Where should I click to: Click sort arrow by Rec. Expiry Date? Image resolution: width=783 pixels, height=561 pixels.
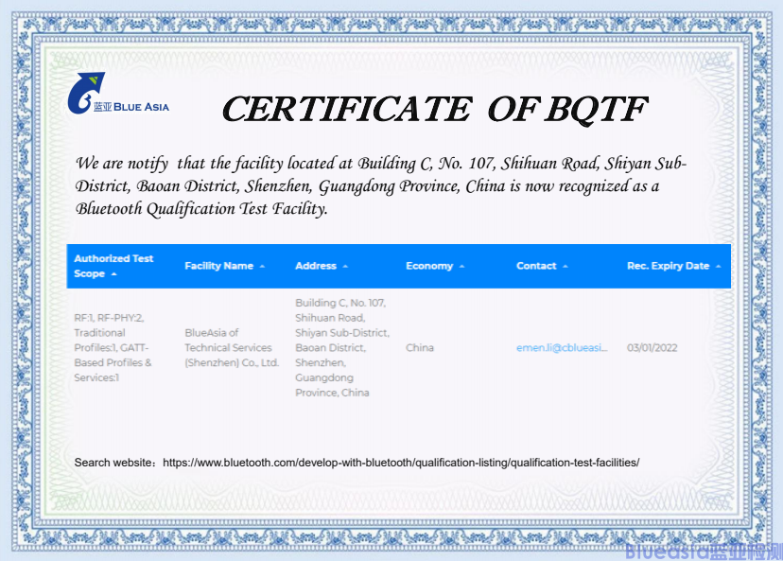pyautogui.click(x=718, y=267)
